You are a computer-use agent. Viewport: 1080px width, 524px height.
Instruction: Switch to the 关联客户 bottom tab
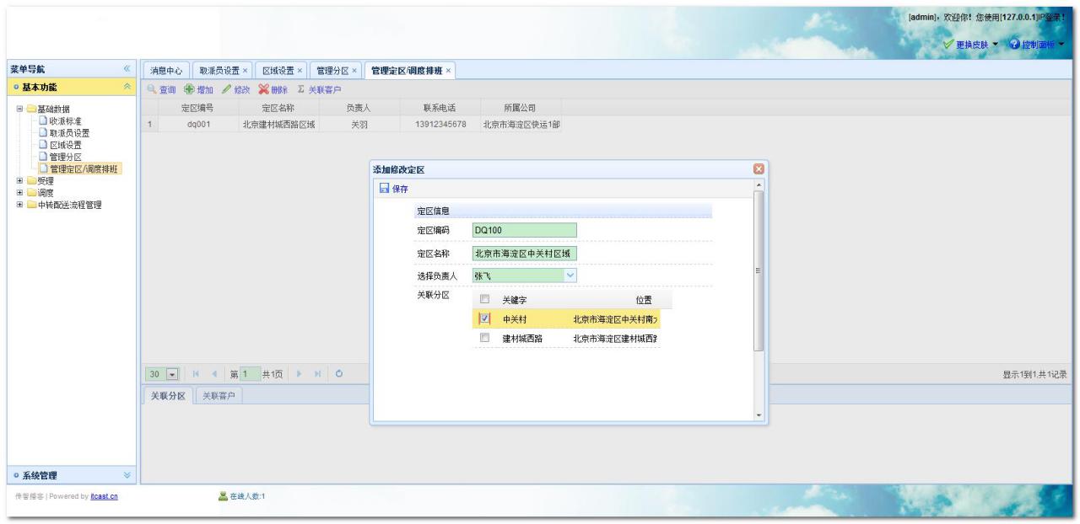[219, 396]
